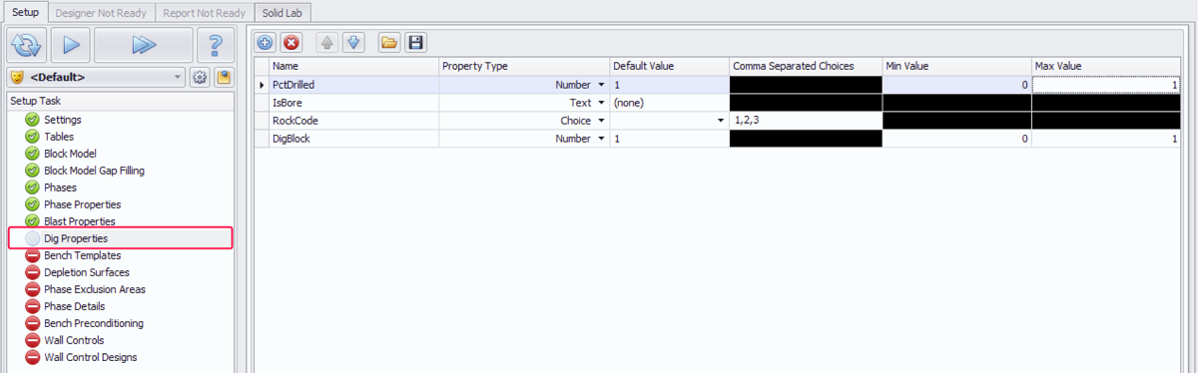Click gear icon beside Default dropdown
1198x373 pixels.
[200, 77]
